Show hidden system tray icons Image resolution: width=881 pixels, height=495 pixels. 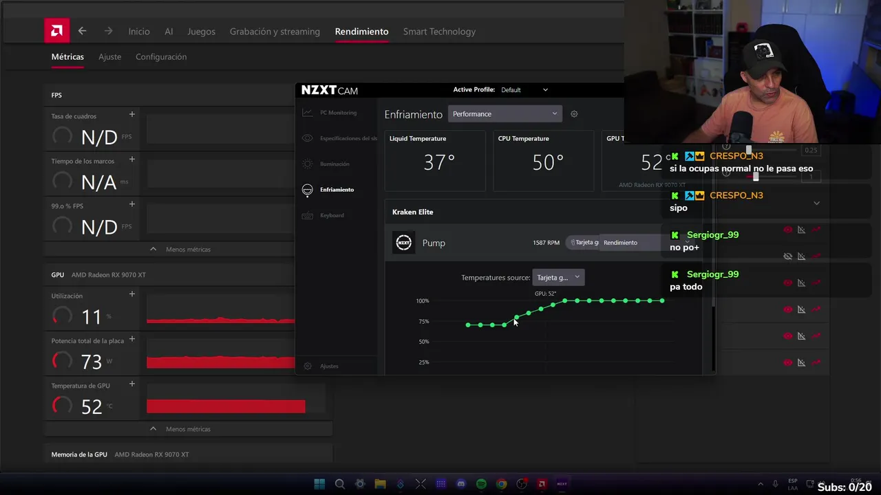click(761, 484)
